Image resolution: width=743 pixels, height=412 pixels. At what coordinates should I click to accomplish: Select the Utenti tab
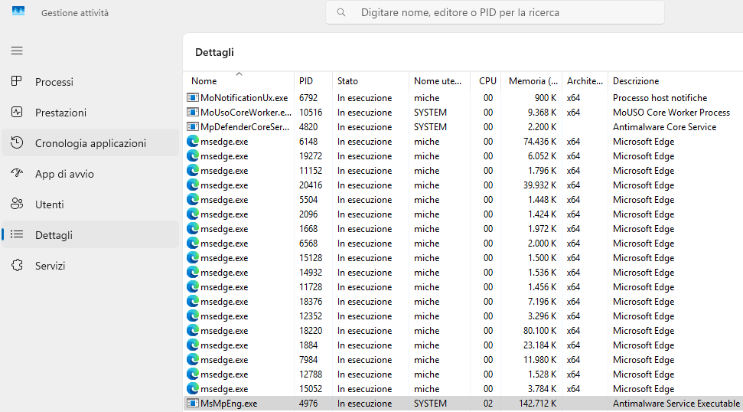pyautogui.click(x=90, y=204)
